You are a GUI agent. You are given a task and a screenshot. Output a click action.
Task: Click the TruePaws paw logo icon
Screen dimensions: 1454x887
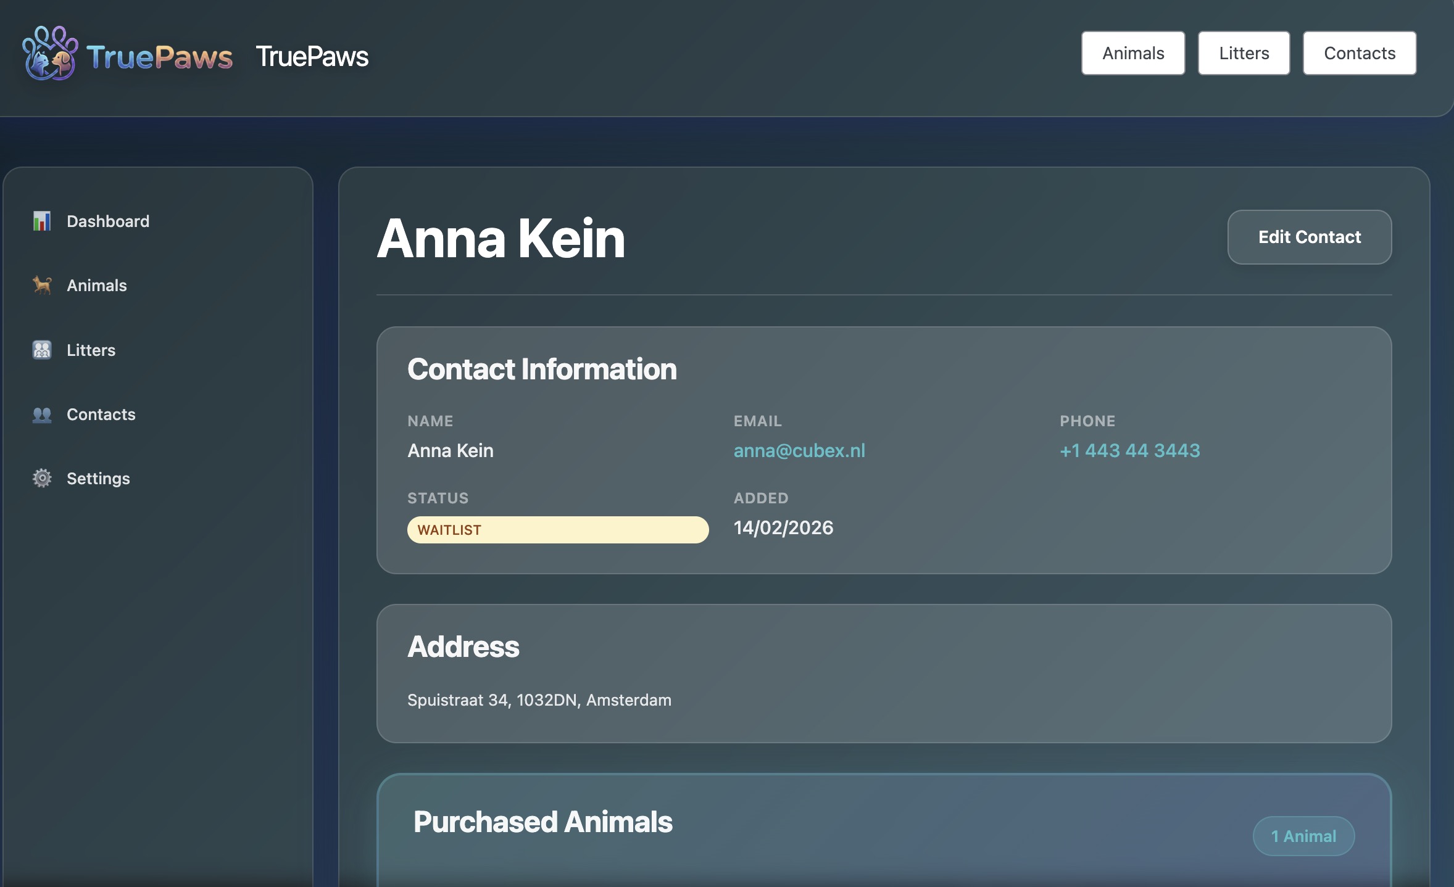click(49, 54)
